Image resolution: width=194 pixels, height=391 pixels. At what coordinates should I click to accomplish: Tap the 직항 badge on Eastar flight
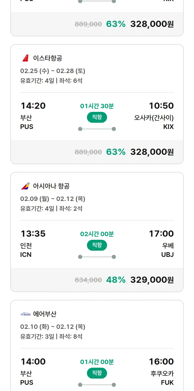(97, 117)
